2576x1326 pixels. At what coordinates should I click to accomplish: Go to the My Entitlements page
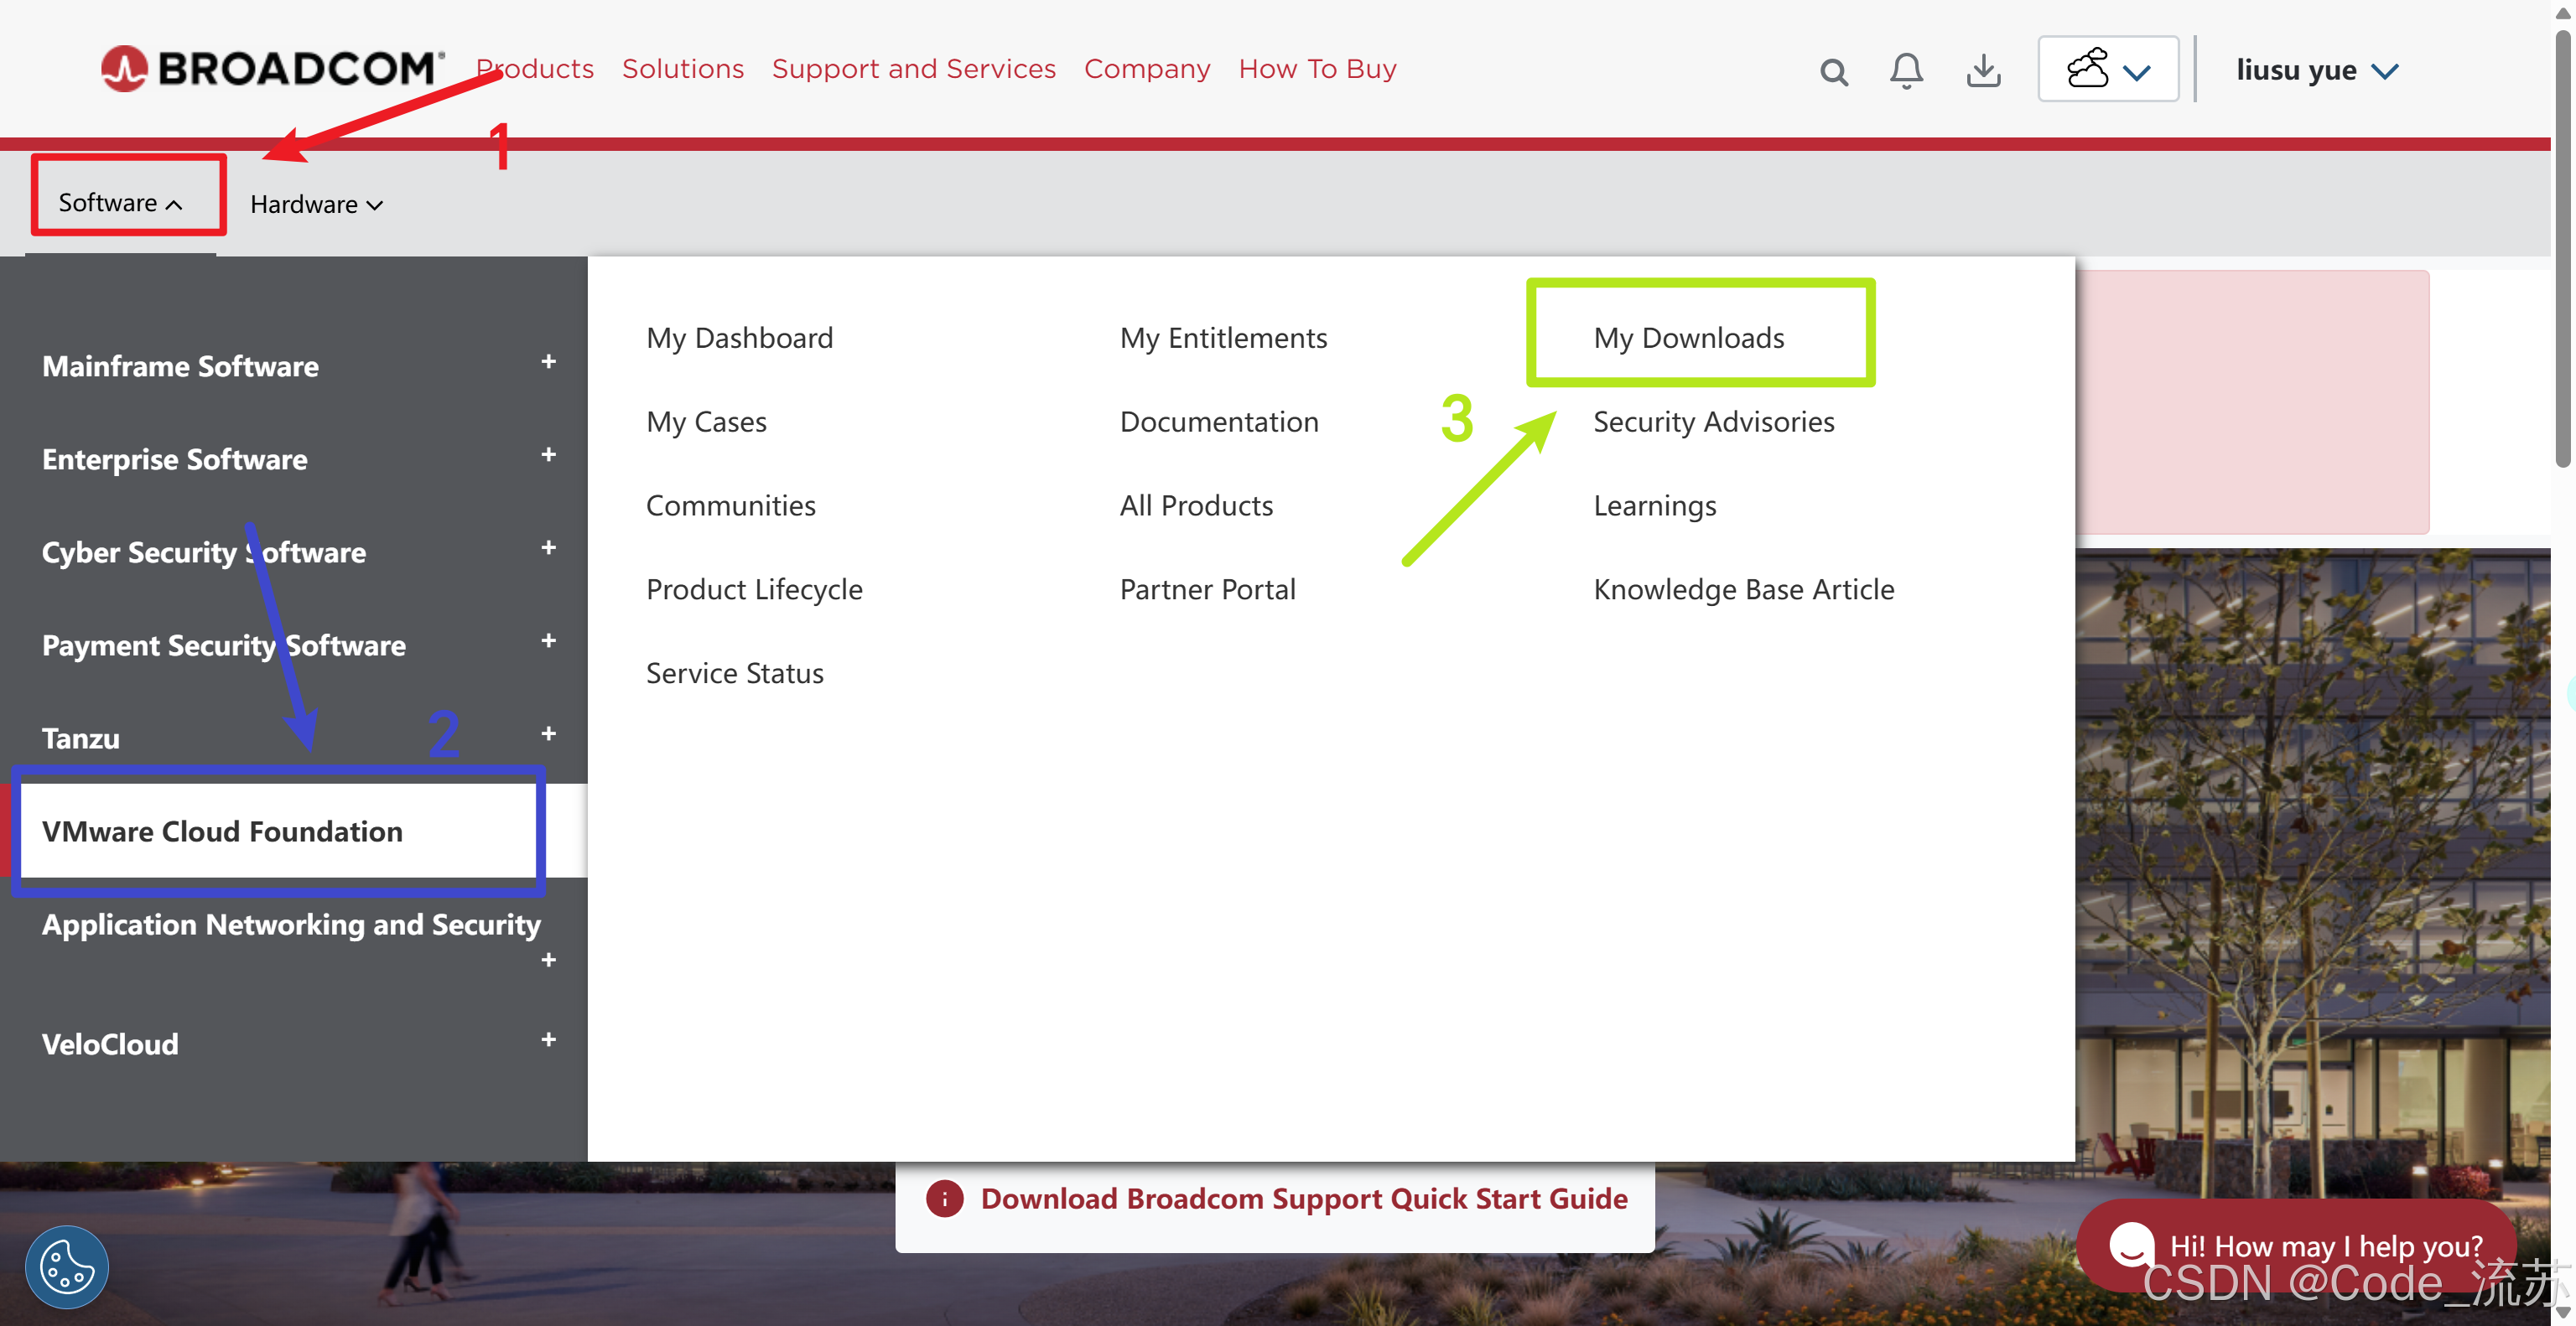(1223, 338)
